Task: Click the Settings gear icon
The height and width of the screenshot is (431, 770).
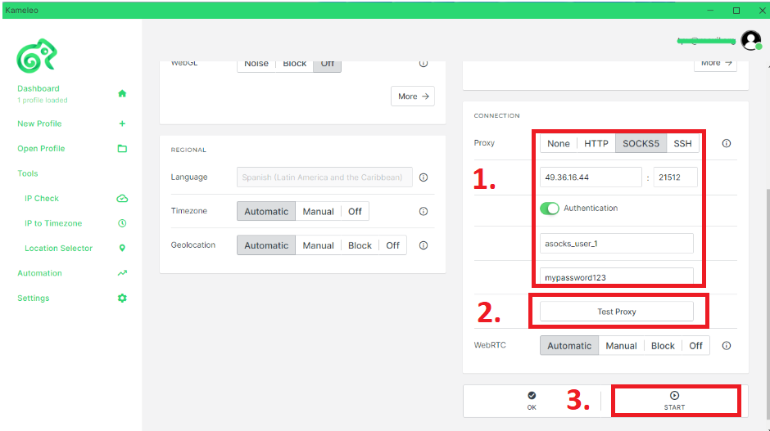Action: point(122,299)
